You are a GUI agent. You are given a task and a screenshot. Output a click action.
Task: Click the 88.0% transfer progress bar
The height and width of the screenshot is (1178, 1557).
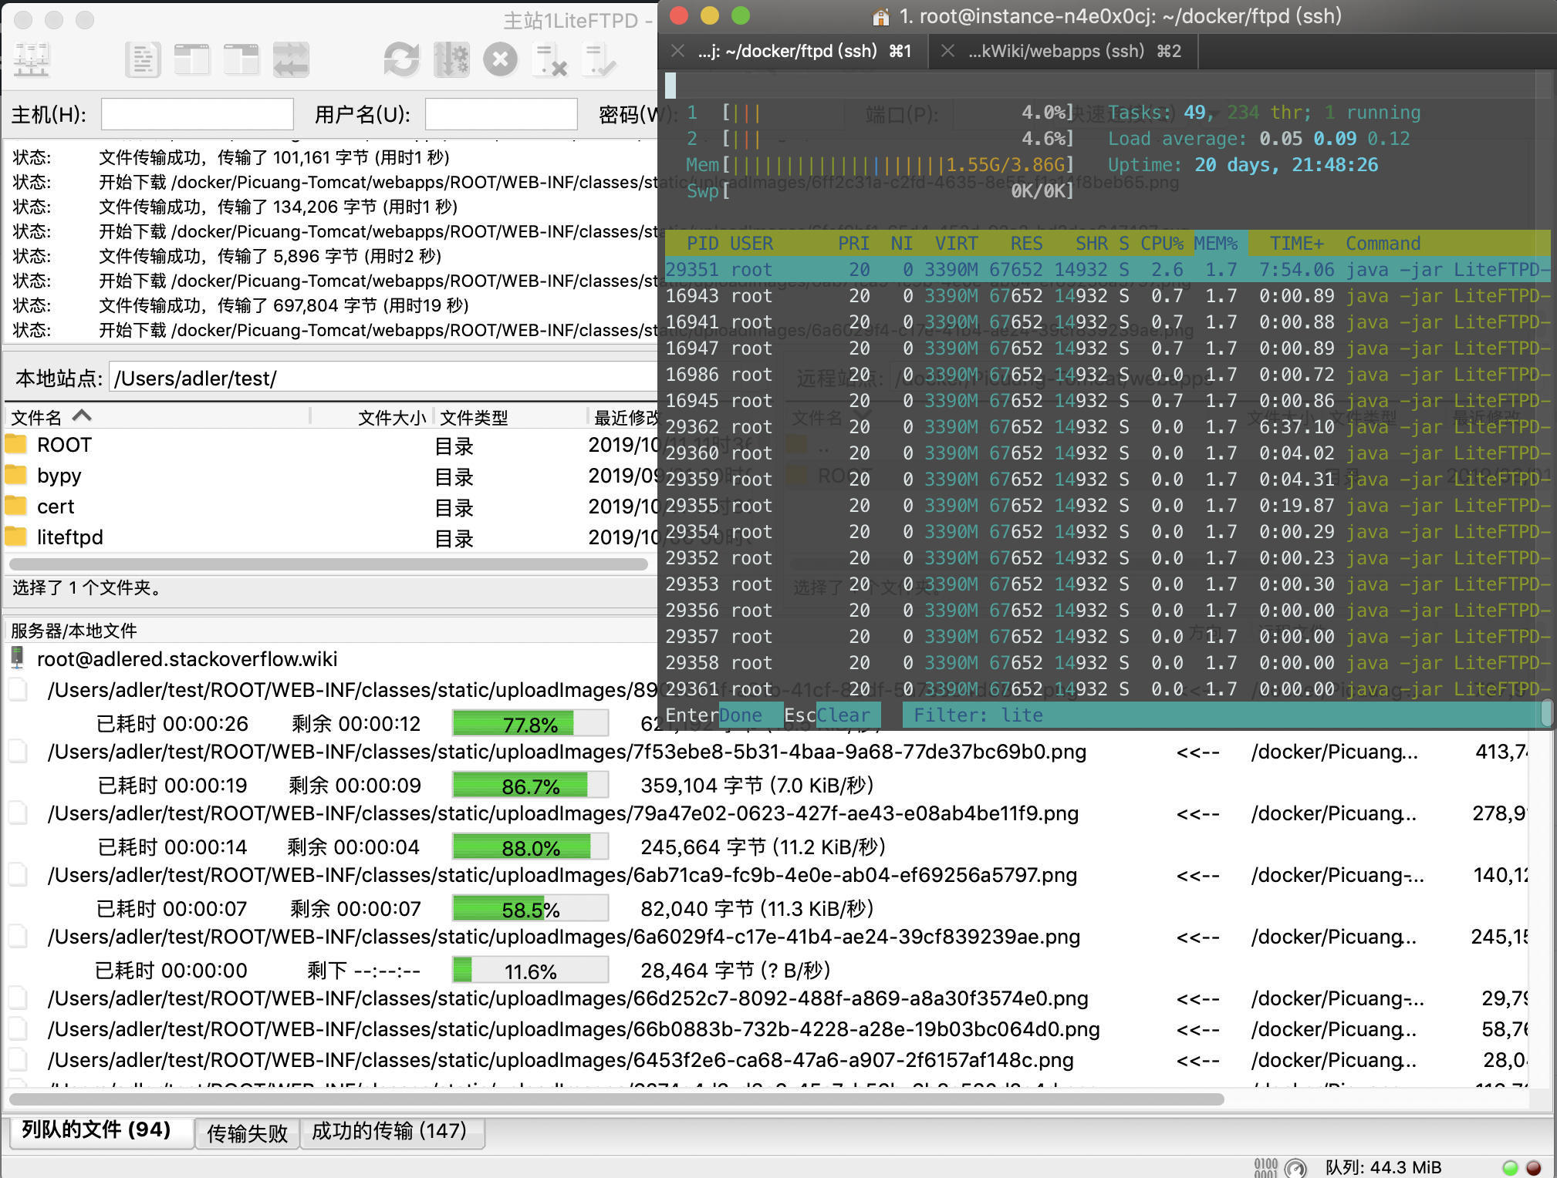[x=531, y=847]
